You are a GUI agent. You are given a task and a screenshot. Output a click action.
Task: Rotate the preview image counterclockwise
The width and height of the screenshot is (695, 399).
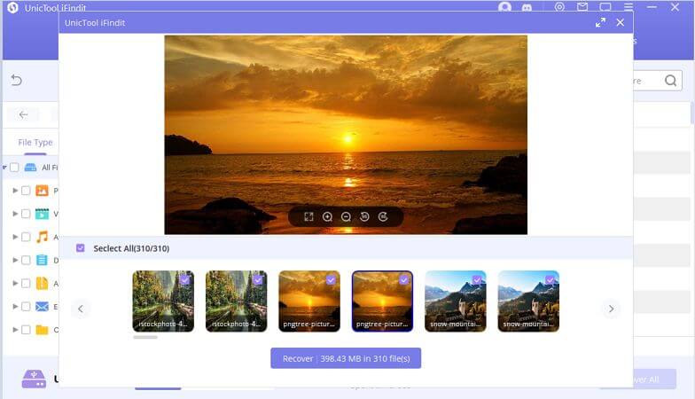(x=364, y=216)
